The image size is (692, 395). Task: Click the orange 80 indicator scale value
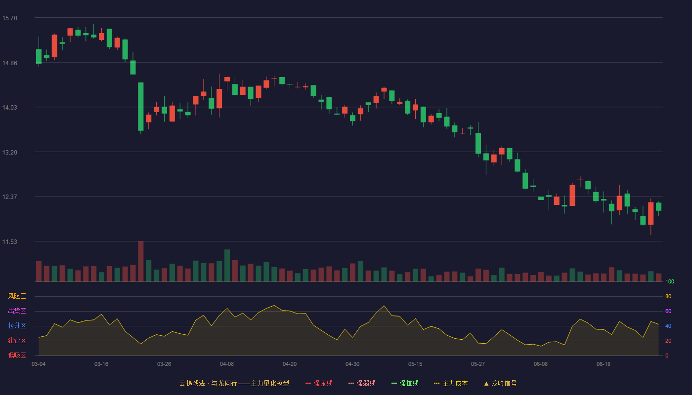pos(668,296)
